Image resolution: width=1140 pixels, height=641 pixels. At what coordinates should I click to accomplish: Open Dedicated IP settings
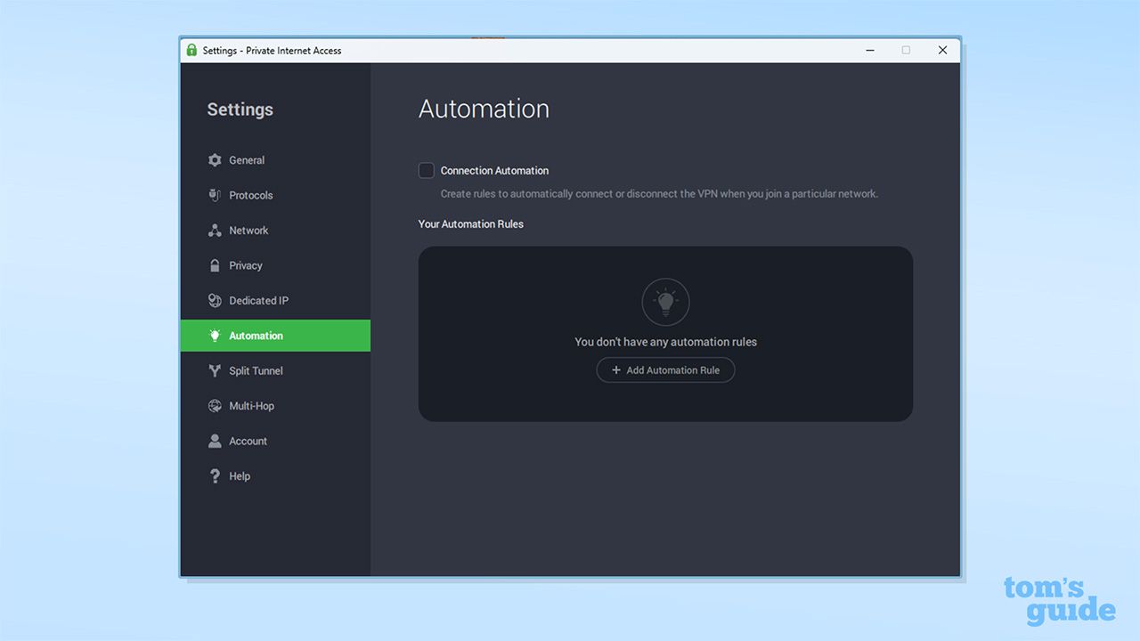[x=275, y=301]
